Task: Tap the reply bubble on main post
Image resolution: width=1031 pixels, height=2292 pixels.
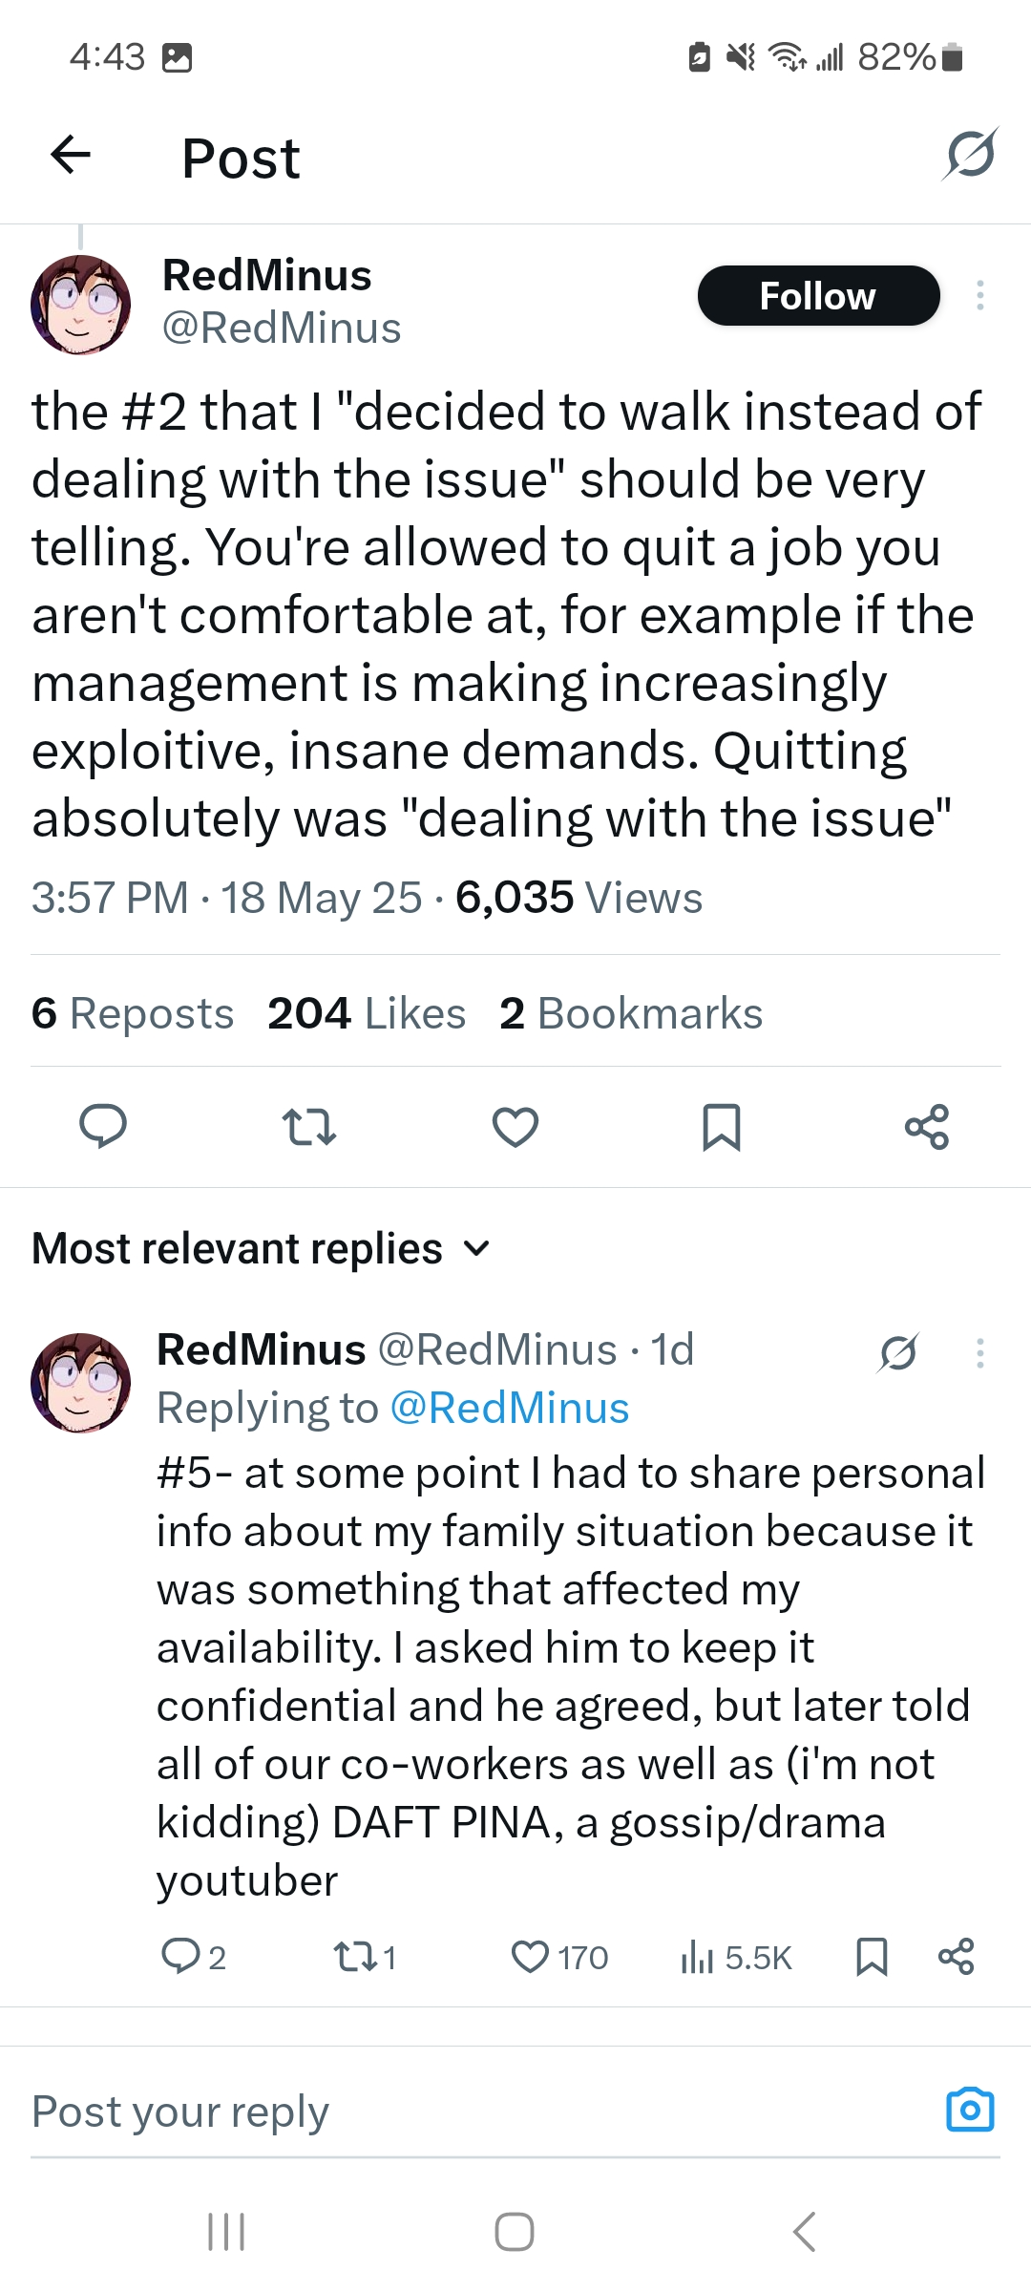Action: coord(102,1126)
